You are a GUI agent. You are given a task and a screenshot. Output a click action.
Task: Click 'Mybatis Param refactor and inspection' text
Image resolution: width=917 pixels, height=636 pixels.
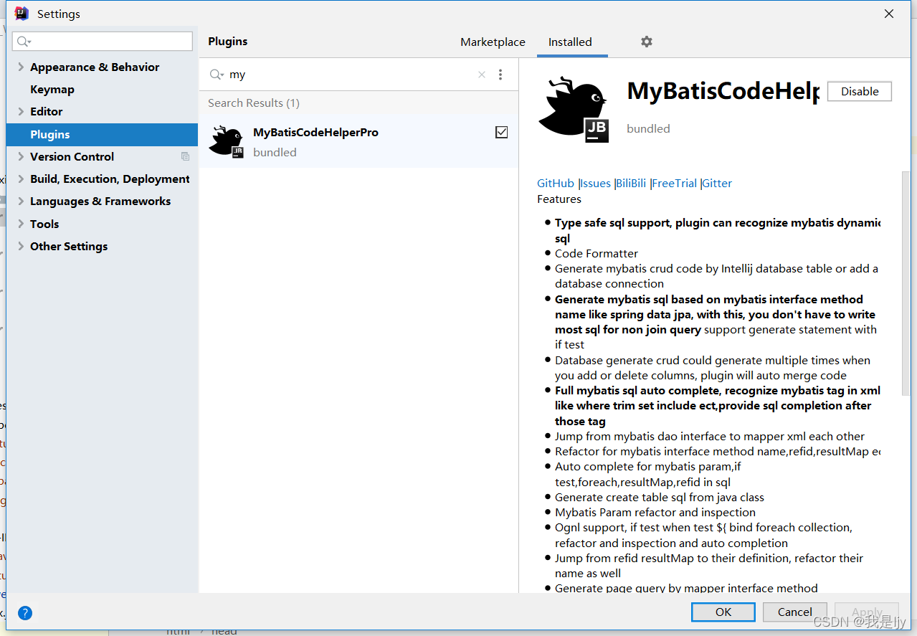[655, 512]
